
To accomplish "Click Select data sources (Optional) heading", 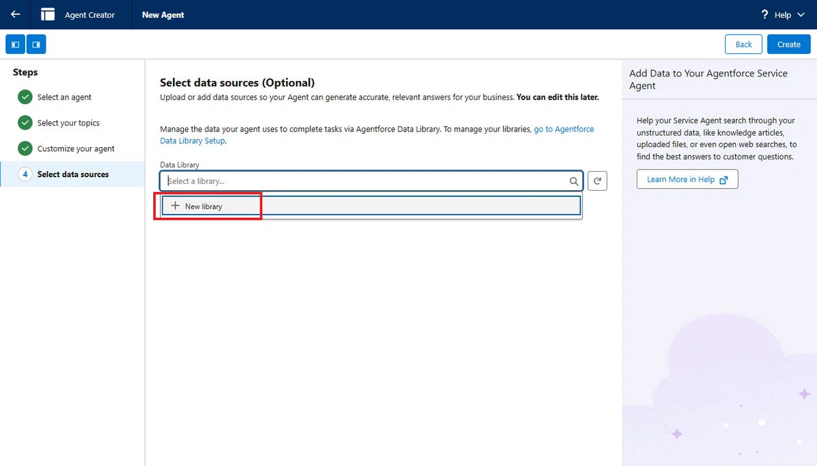I will (237, 82).
